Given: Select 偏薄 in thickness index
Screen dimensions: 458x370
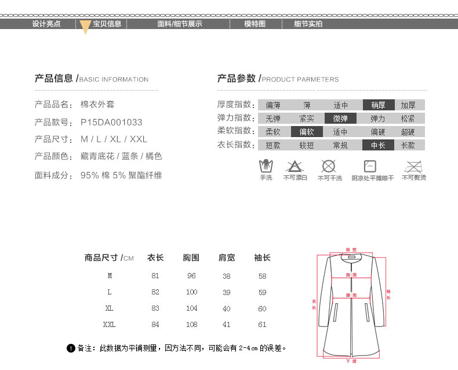Looking at the screenshot, I should click(273, 105).
